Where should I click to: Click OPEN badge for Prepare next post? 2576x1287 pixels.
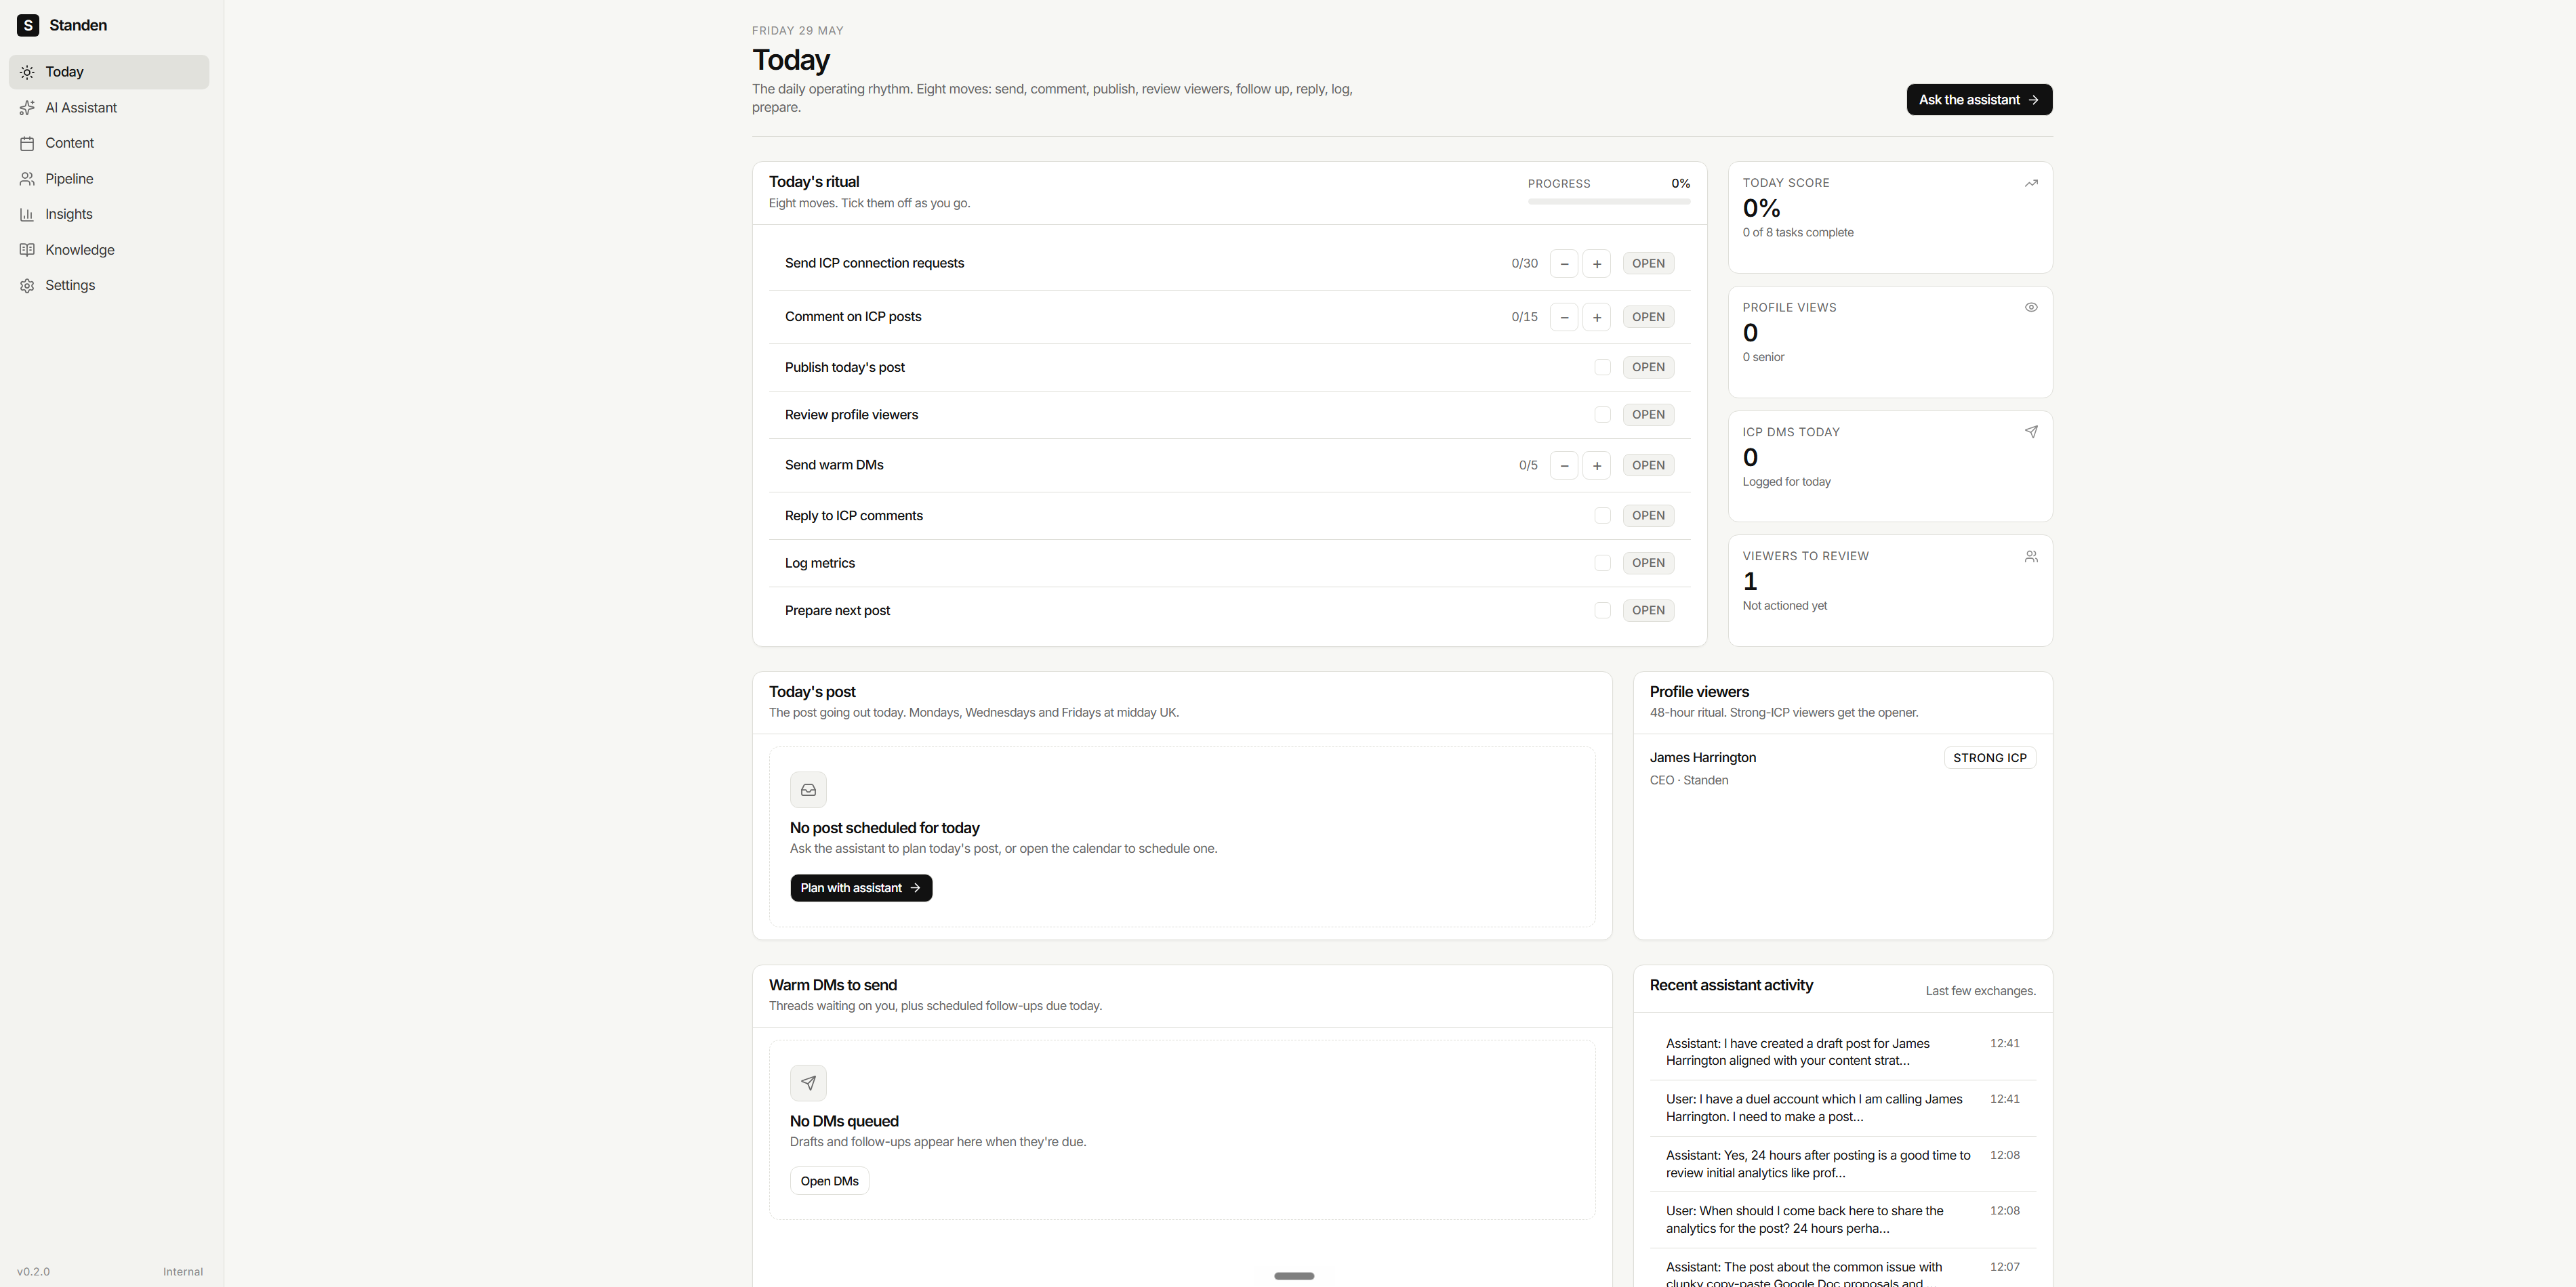[x=1648, y=610]
